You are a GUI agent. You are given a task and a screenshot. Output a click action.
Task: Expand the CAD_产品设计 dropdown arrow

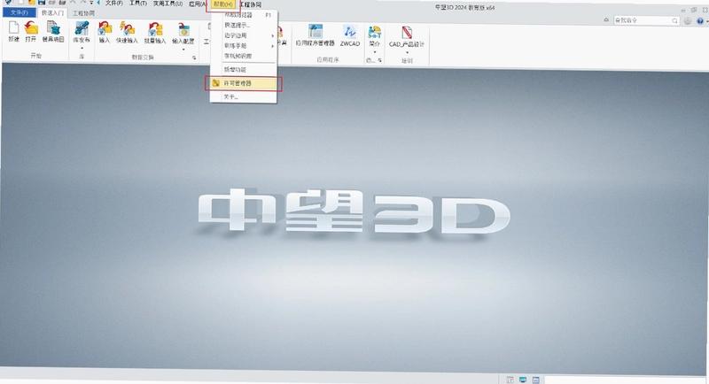tap(407, 52)
